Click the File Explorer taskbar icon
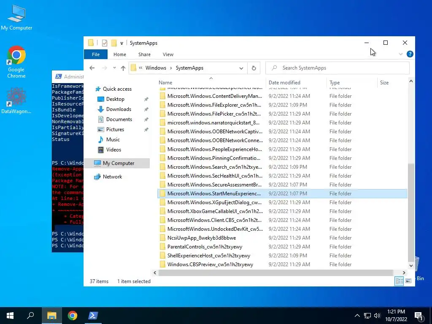This screenshot has height=324, width=432. click(x=51, y=316)
